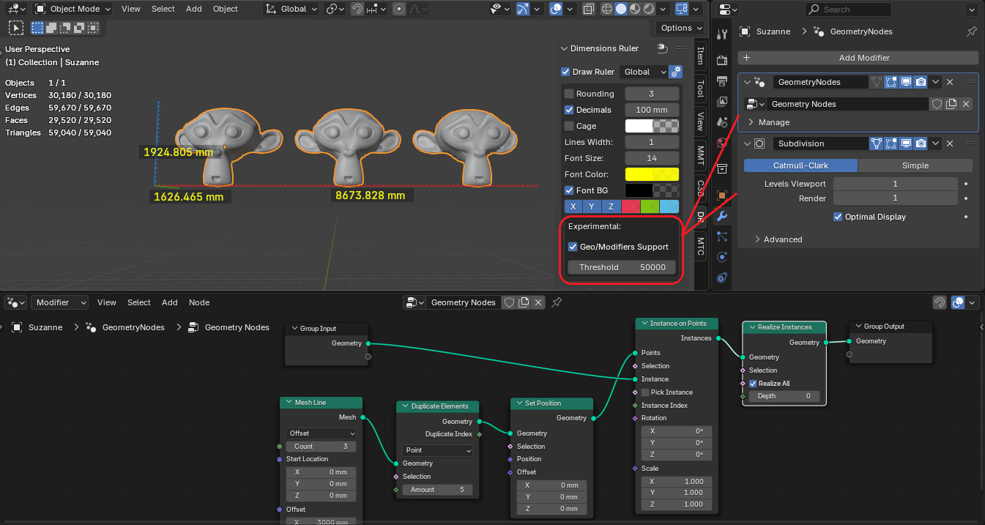Click the yellow Font Color swatch
Image resolution: width=985 pixels, height=525 pixels.
[x=652, y=174]
